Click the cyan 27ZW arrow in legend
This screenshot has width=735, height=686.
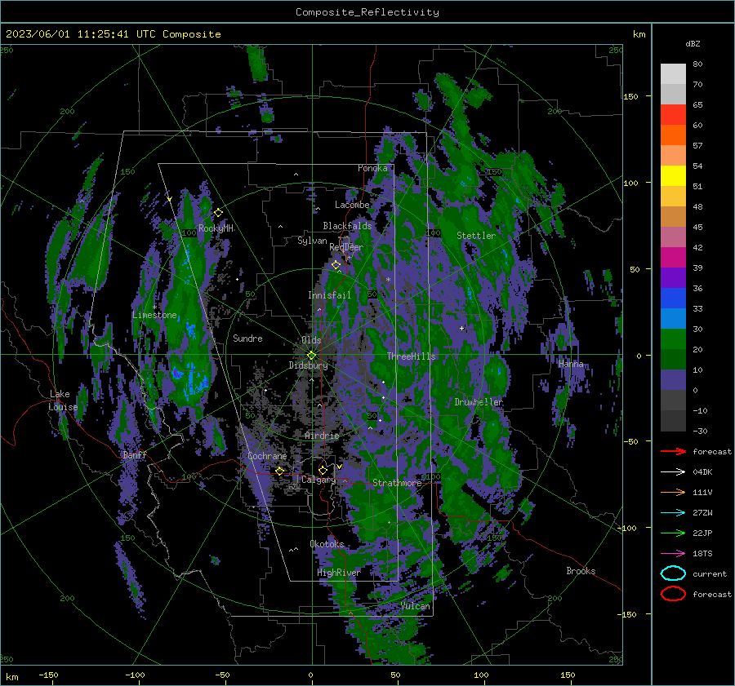coord(673,513)
